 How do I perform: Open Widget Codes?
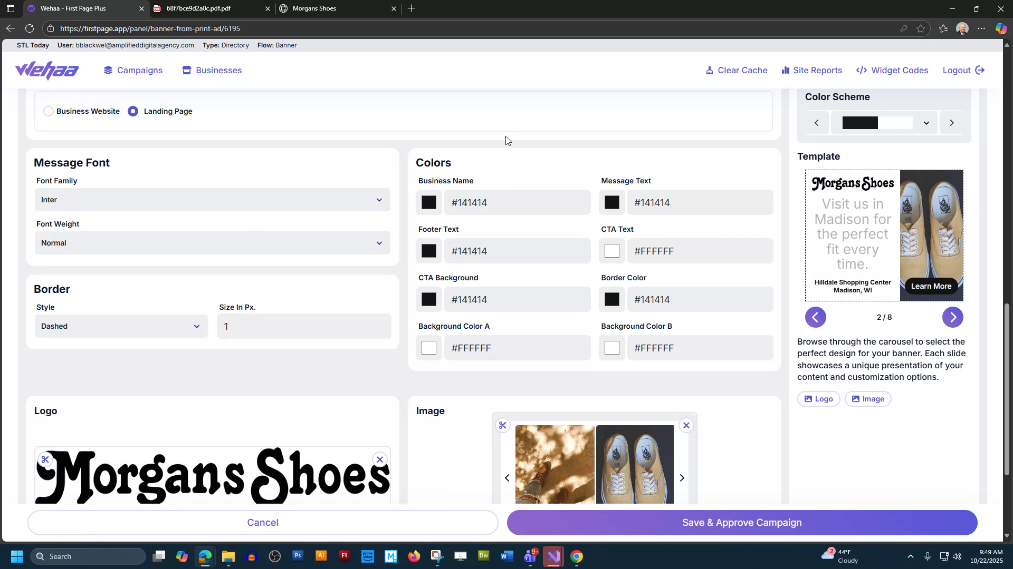click(x=891, y=70)
